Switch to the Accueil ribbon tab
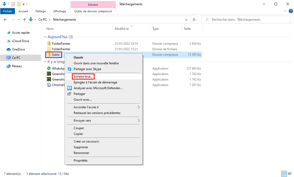 [x=23, y=11]
